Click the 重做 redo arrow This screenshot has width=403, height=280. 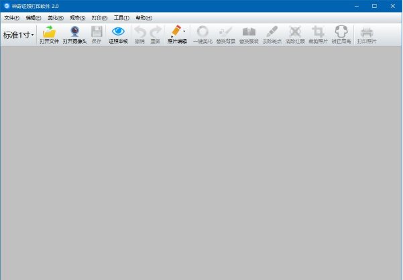(x=156, y=32)
